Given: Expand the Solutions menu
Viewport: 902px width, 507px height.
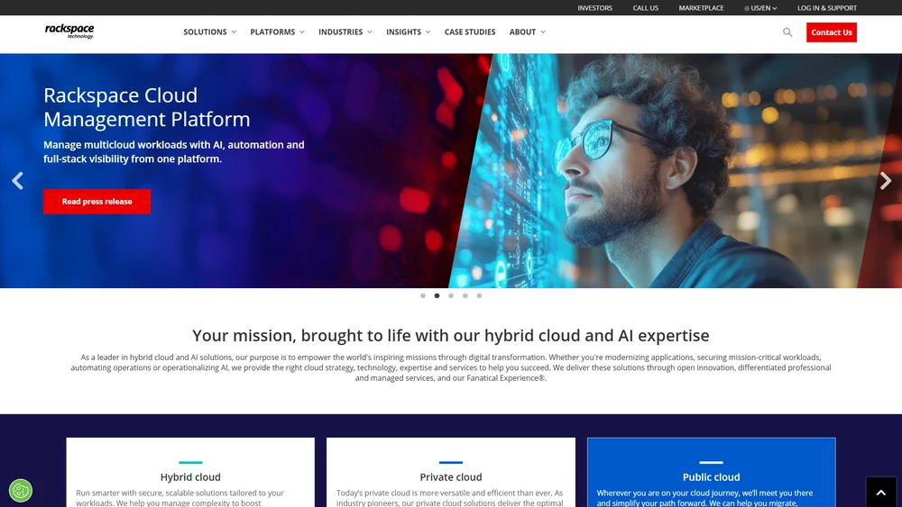Looking at the screenshot, I should tap(210, 32).
